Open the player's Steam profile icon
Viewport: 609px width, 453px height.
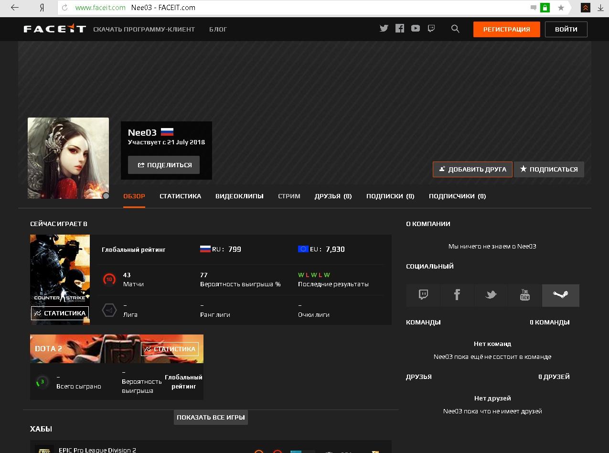[560, 295]
